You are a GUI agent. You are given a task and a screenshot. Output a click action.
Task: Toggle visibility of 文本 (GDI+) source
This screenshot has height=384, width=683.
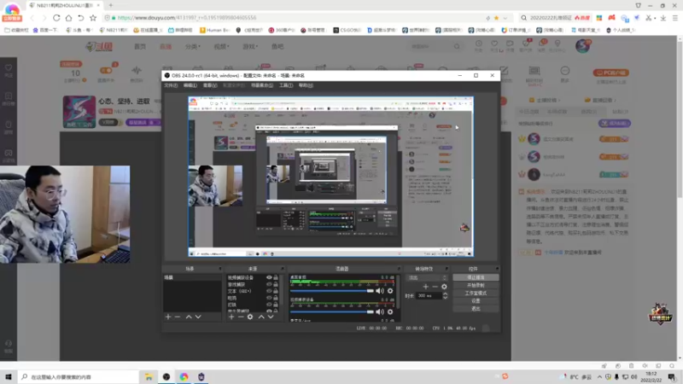tap(269, 291)
